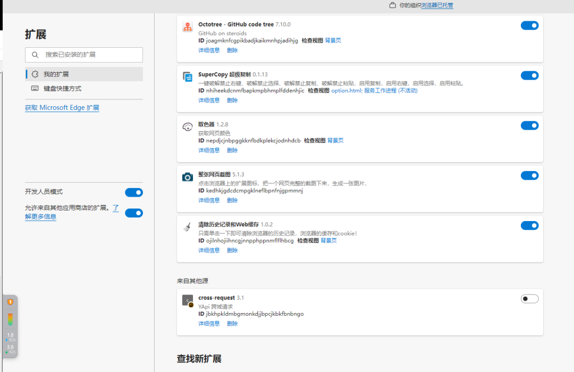The image size is (574, 372).
Task: Click SuperCopy ID nhiheekdcnmfbapkmpbhmplfddenhjic
Action: 255,90
